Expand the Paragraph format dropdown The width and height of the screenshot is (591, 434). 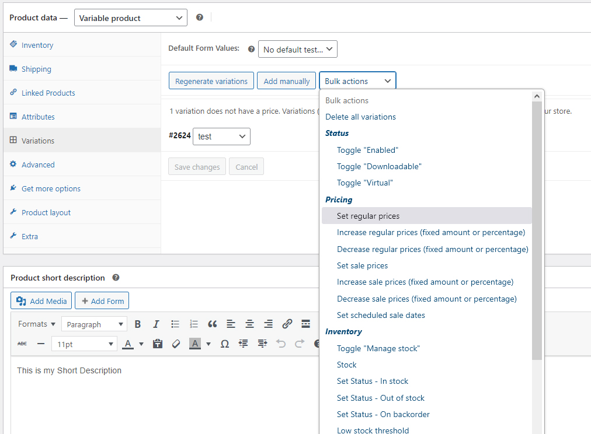pyautogui.click(x=95, y=324)
